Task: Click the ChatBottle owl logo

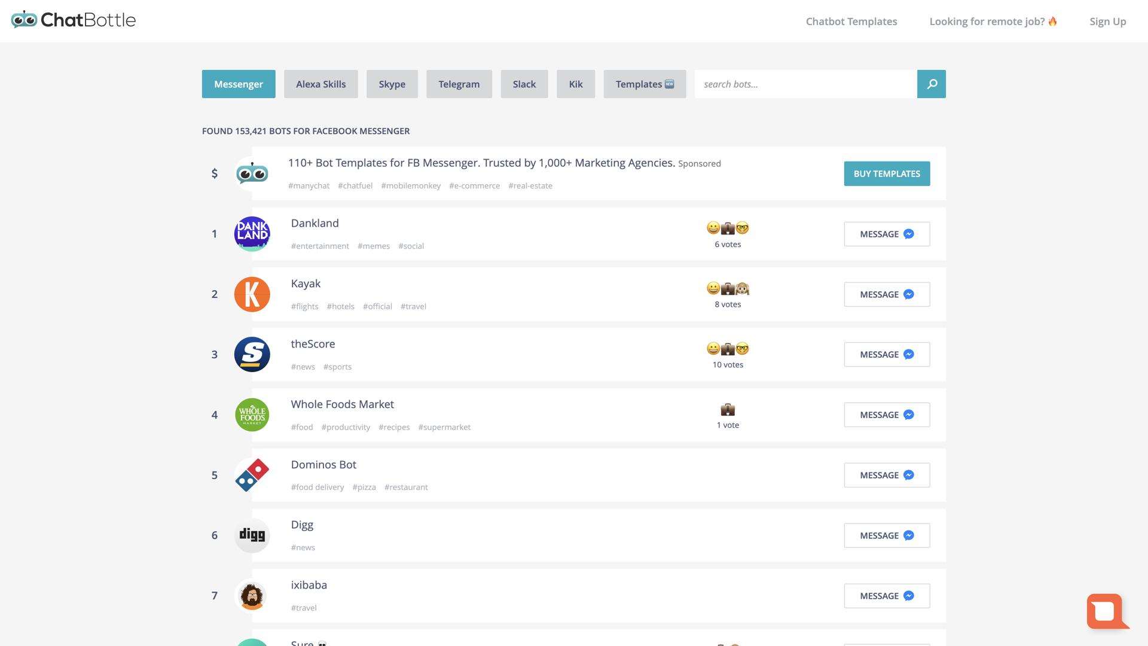Action: click(x=25, y=20)
